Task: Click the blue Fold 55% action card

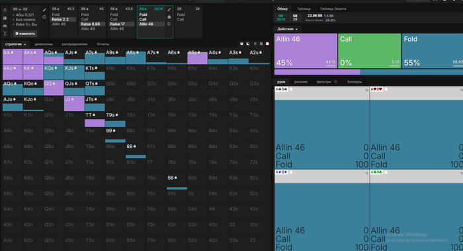Action: (433, 51)
